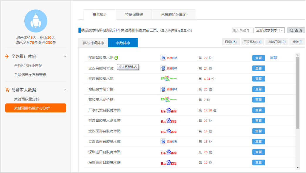Screen dimensions: 306x173
Task: Open the 全部搜索引擎 dropdown
Action: click(x=269, y=30)
